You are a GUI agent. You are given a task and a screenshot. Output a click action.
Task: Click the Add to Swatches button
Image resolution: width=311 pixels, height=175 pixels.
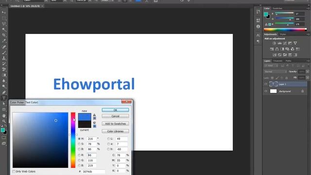coord(115,123)
